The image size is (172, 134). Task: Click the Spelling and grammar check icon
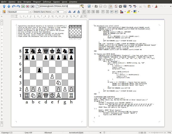[x=130, y=6]
